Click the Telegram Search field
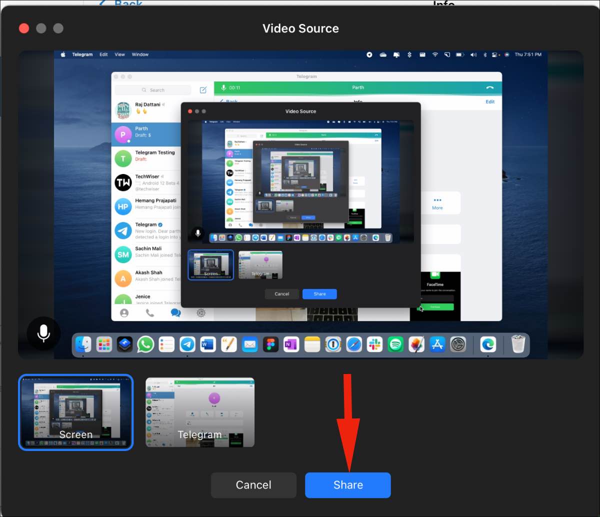The width and height of the screenshot is (600, 517). tap(153, 90)
